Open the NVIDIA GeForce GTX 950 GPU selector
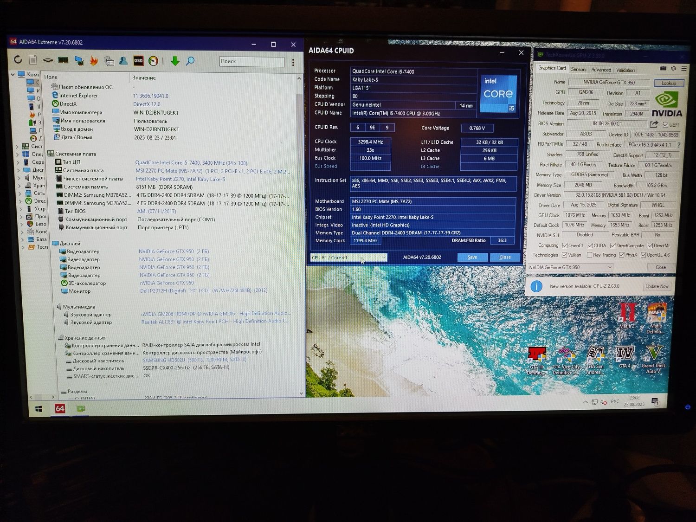The height and width of the screenshot is (522, 696). coord(570,267)
